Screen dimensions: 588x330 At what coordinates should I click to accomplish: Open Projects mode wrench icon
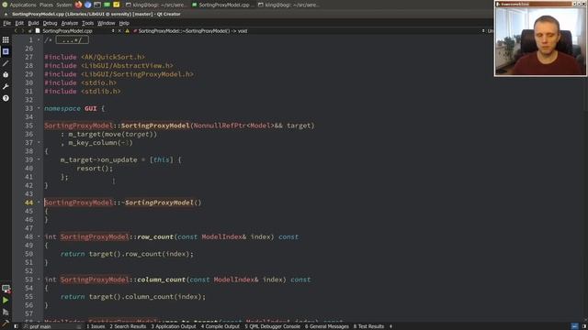pos(6,86)
